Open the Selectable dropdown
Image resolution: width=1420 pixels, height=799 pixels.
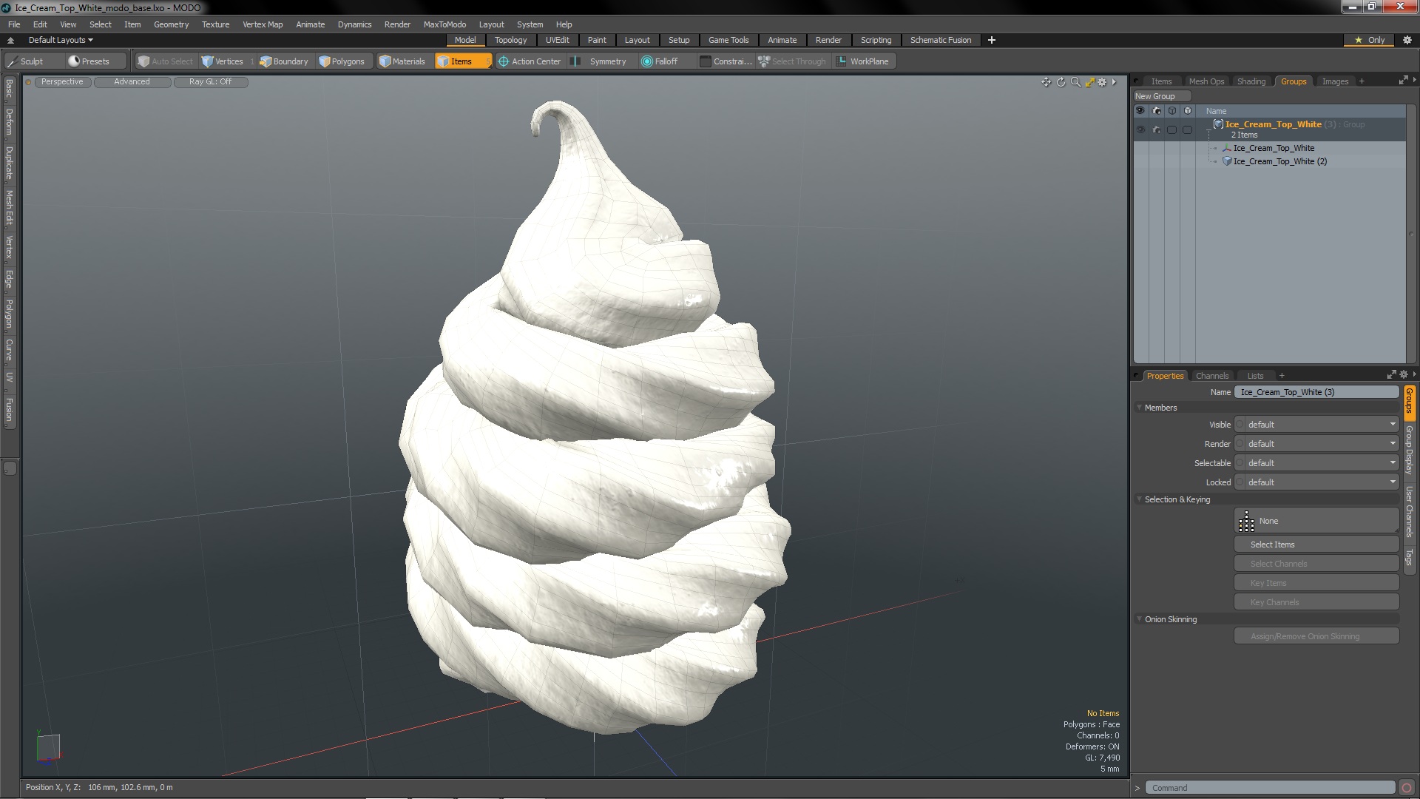1322,463
